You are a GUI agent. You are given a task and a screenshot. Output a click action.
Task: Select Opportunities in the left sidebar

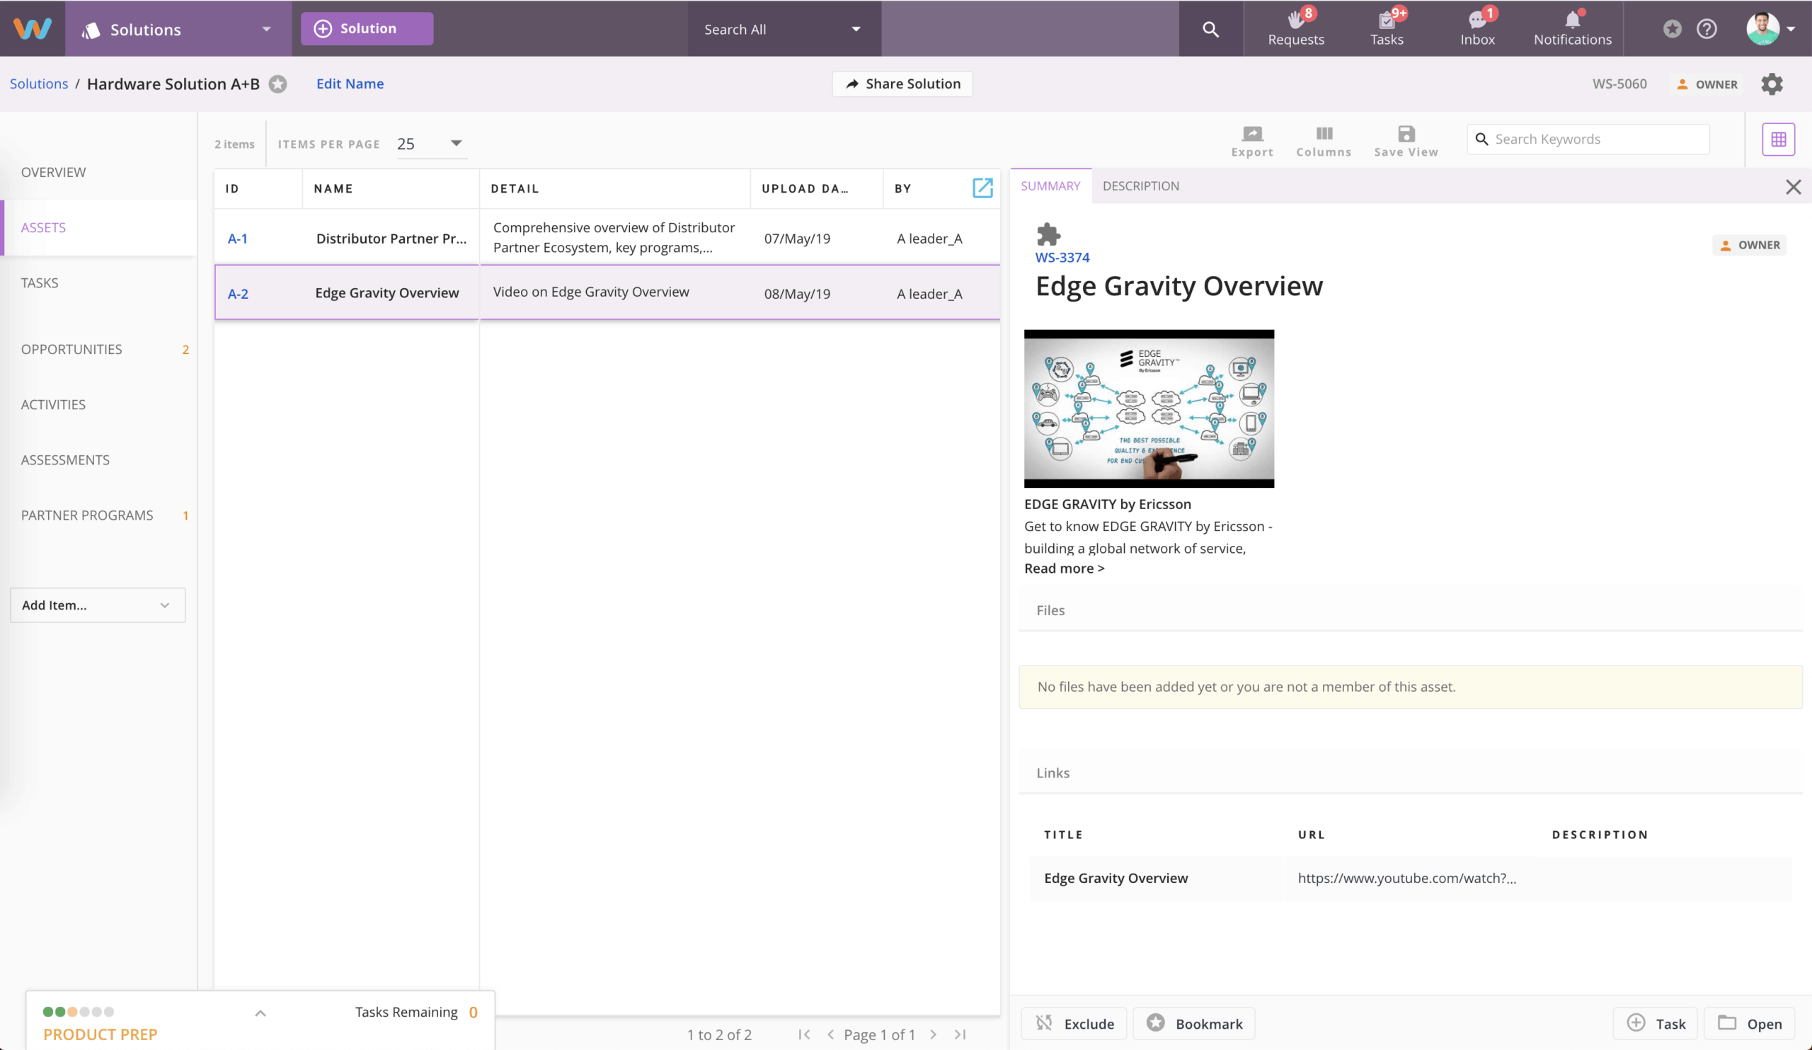pyautogui.click(x=72, y=350)
